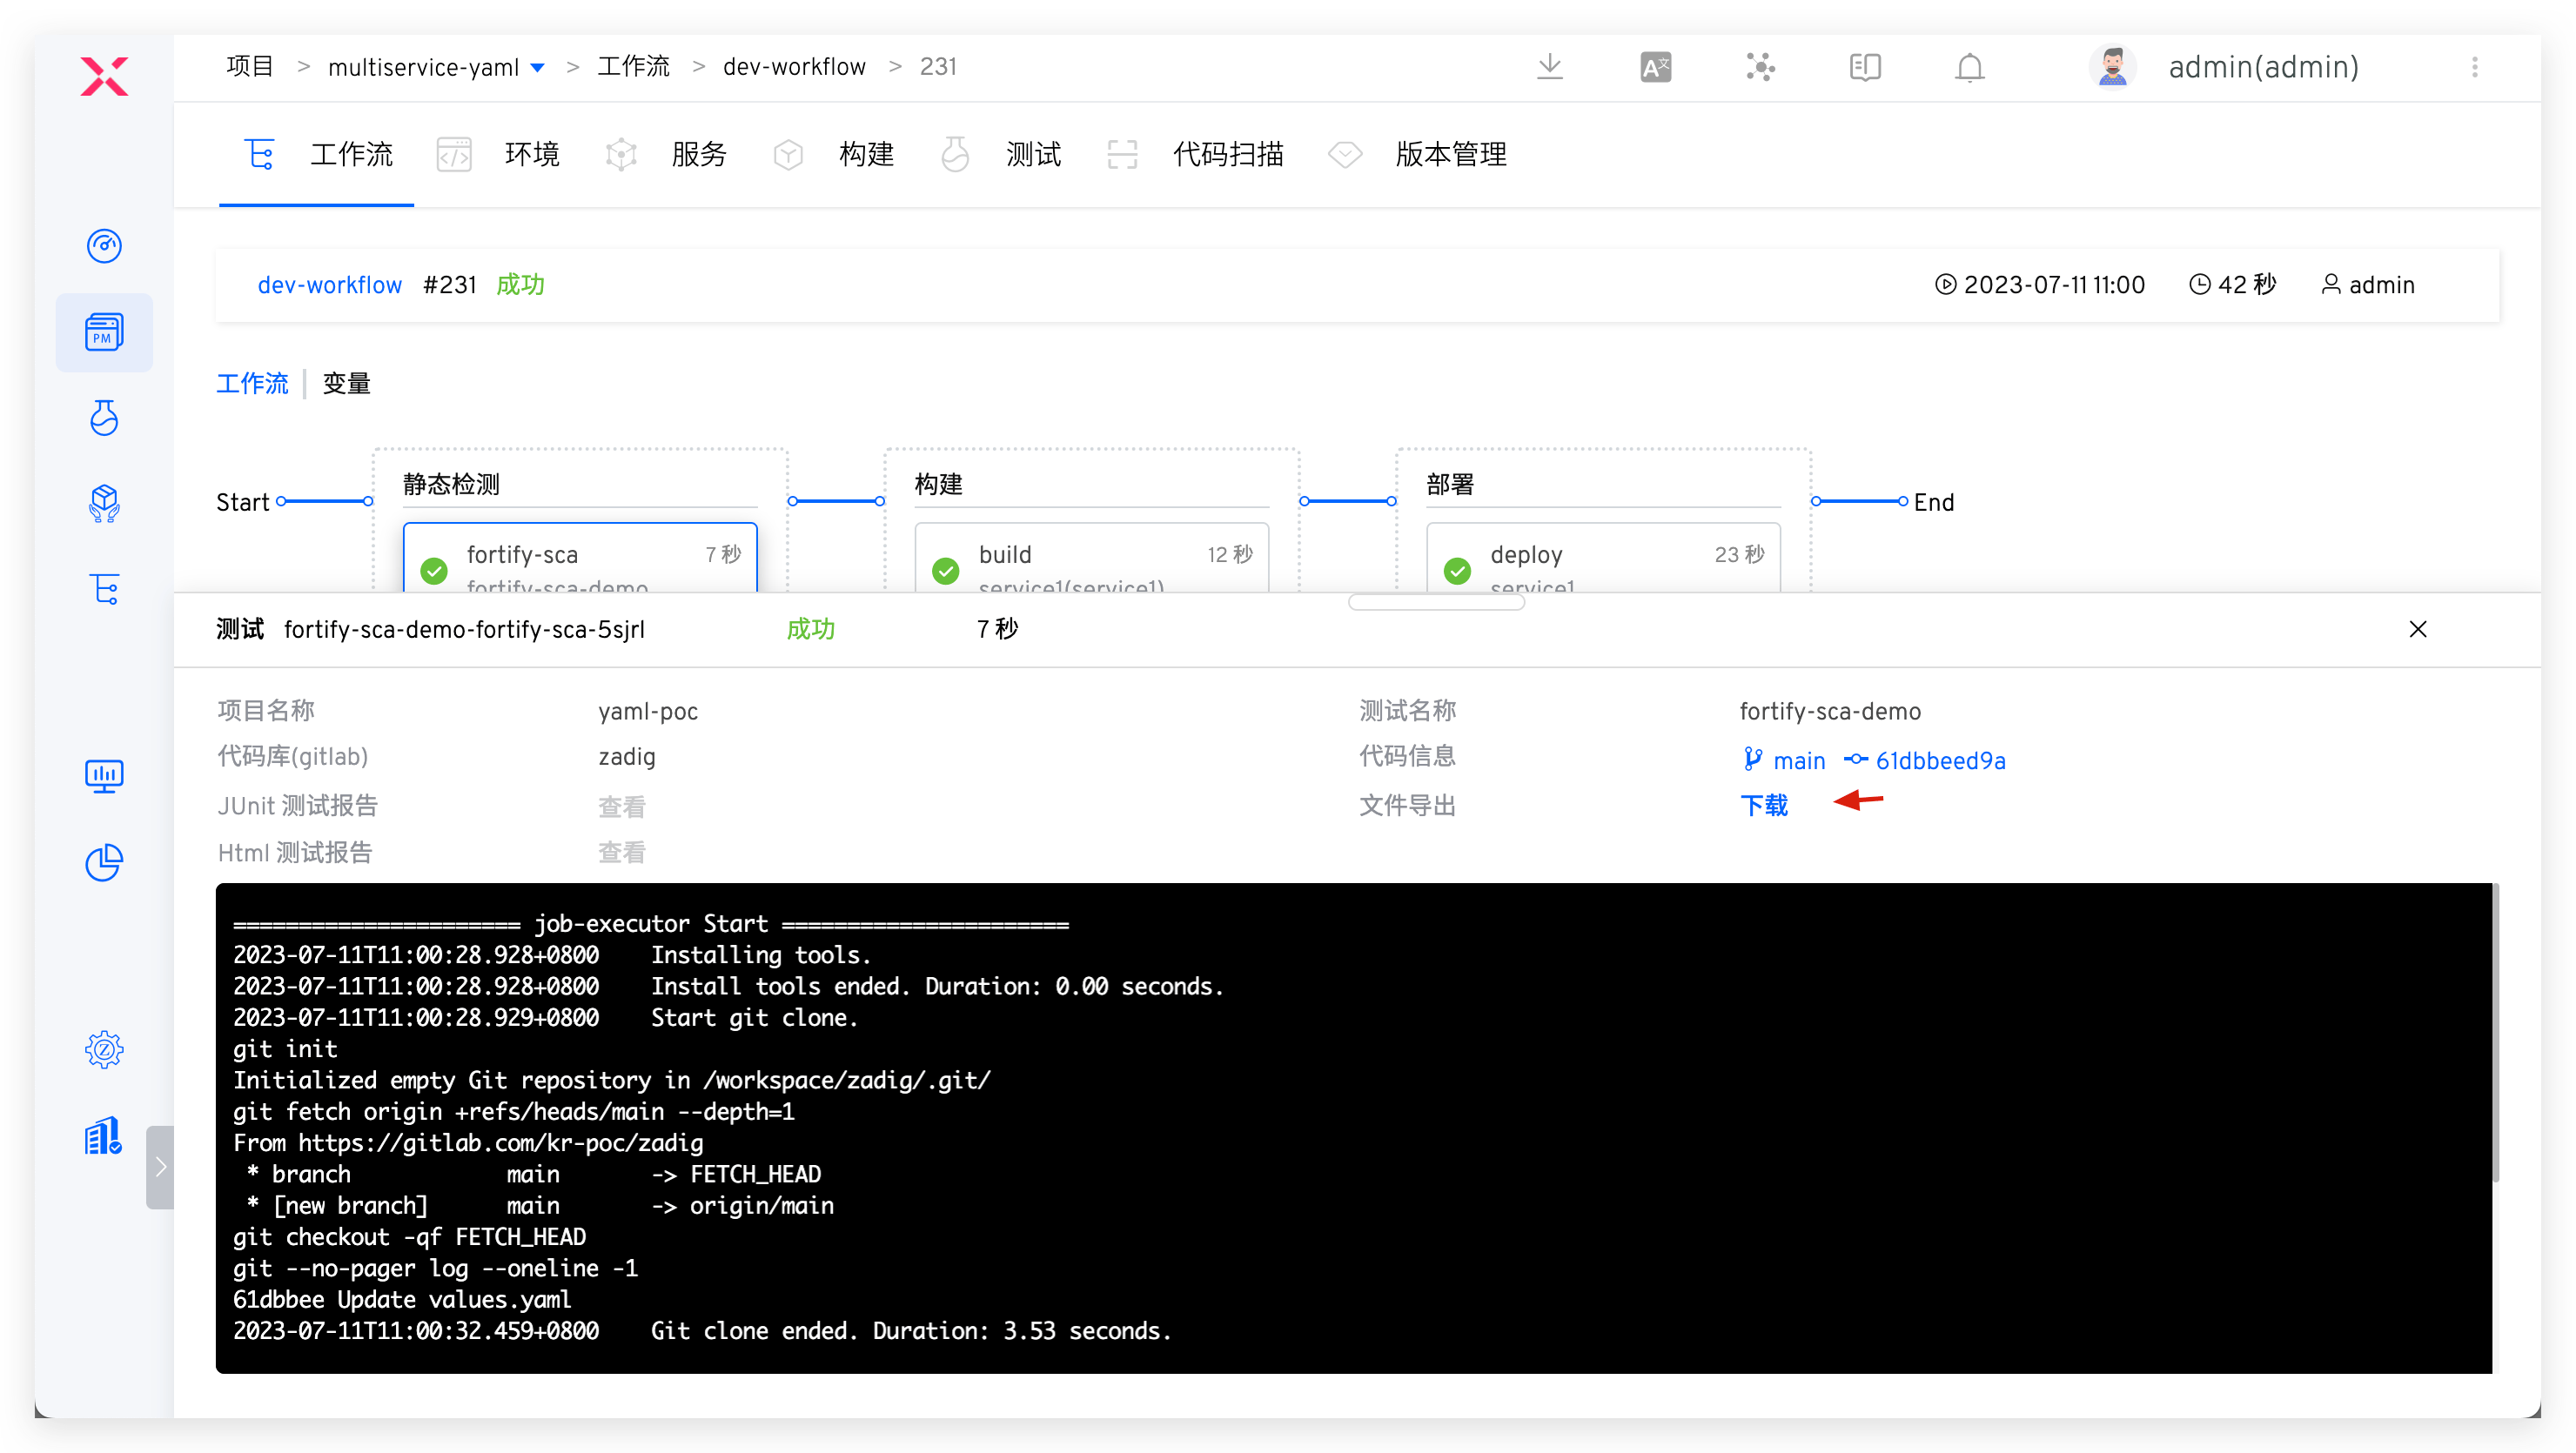Open the three-dot user menu
Screen dimensions: 2576x1453
(2475, 67)
